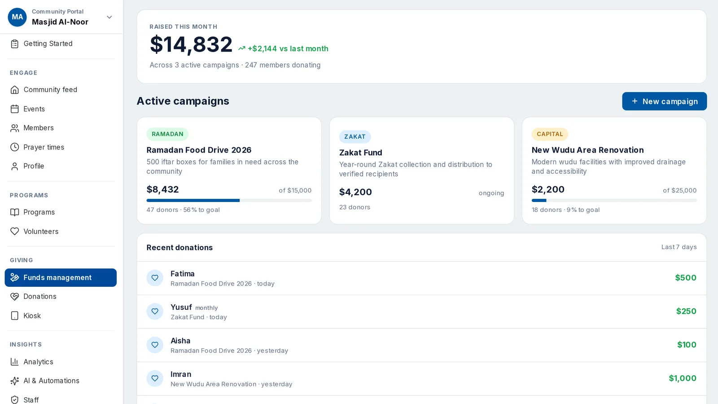Click the $500 donation amount
Image resolution: width=718 pixels, height=404 pixels.
click(686, 278)
